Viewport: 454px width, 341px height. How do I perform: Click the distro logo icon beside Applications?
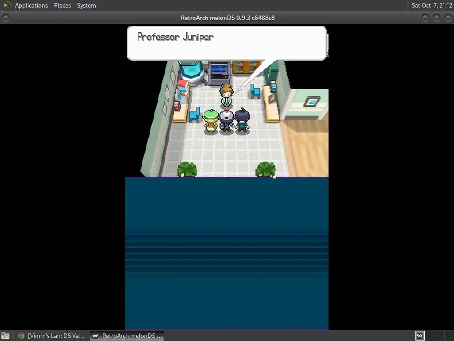[x=7, y=5]
